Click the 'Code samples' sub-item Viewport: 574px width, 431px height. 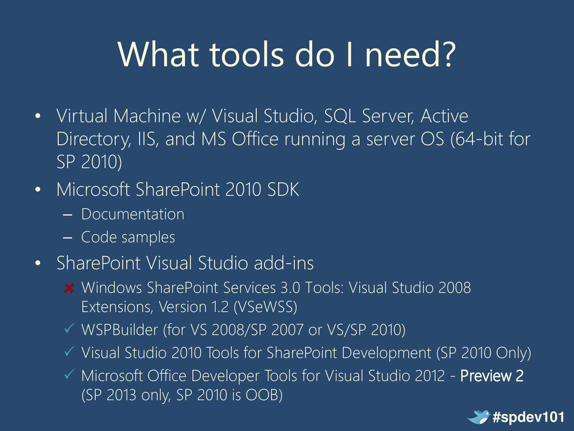(x=128, y=237)
